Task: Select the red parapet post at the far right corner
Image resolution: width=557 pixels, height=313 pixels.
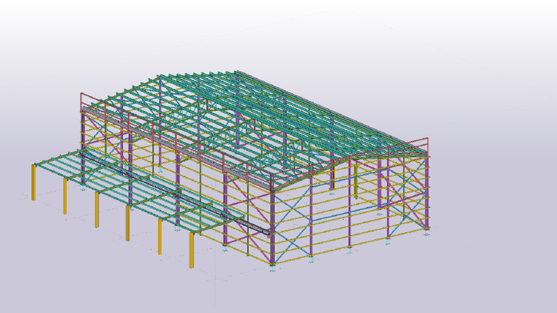Action: click(x=428, y=146)
